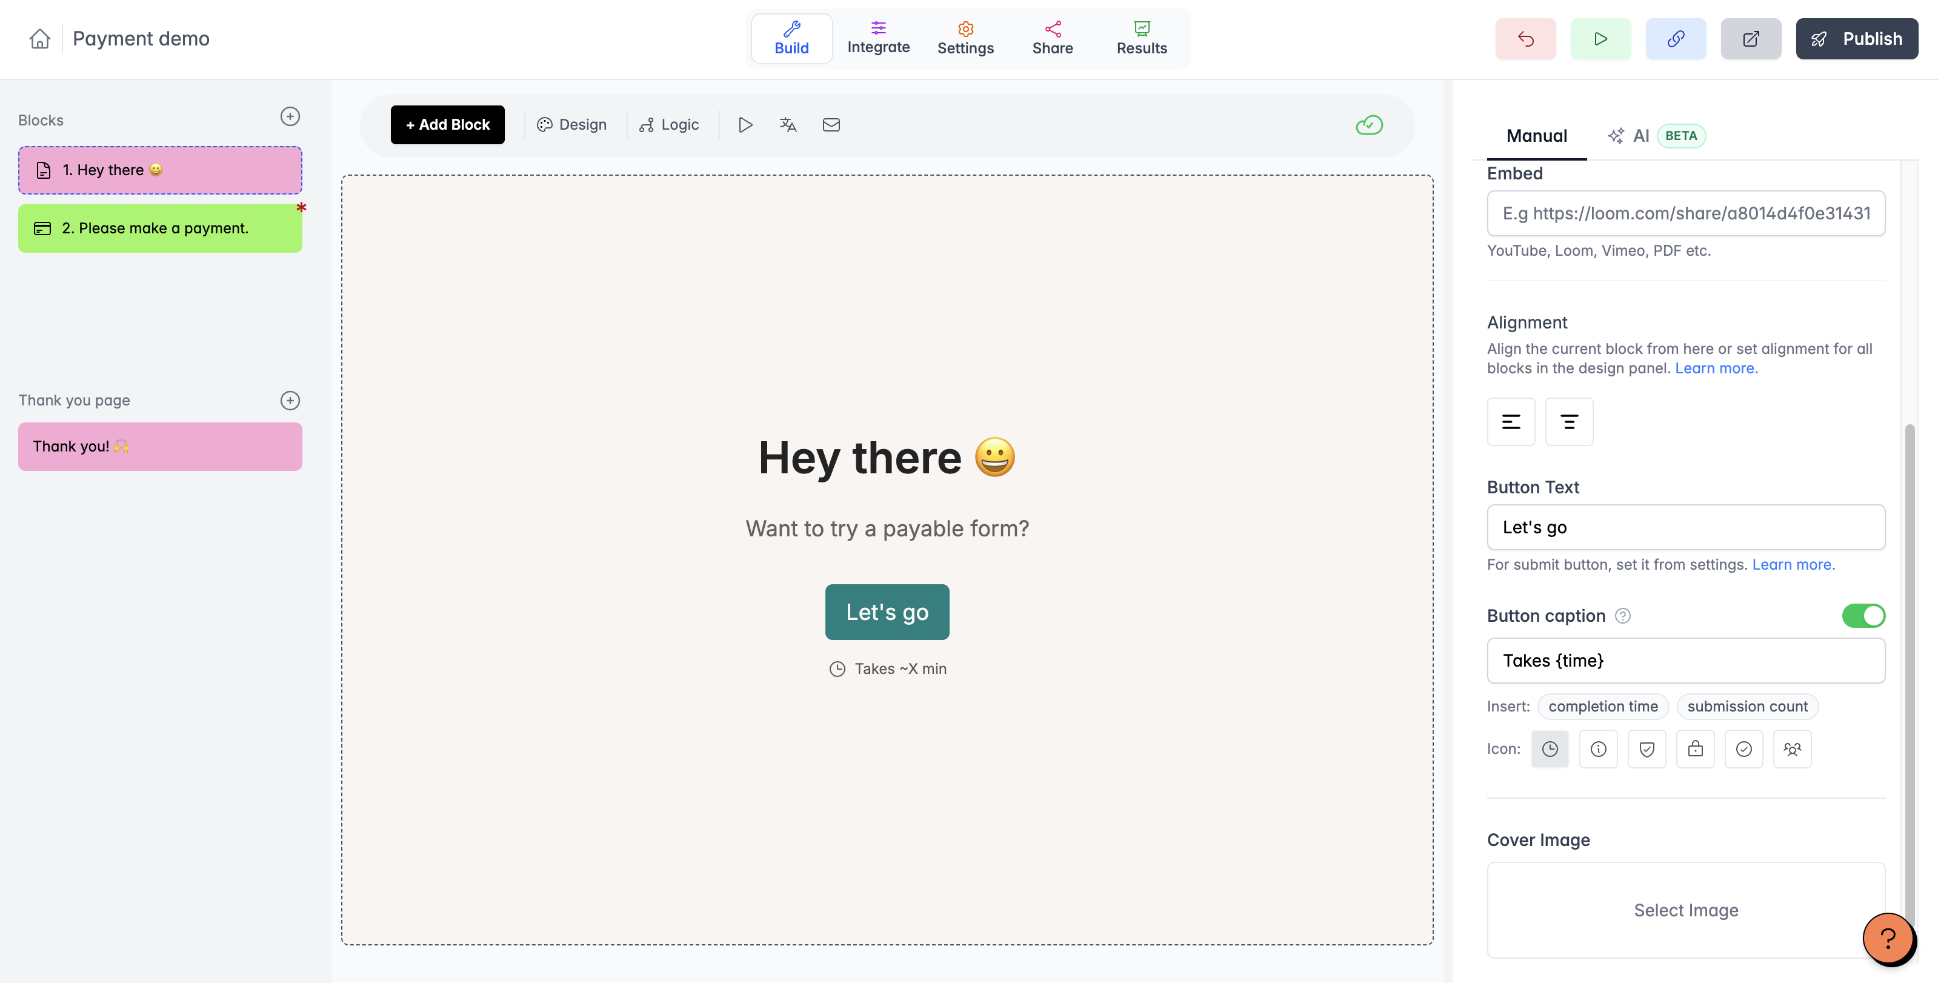Open the Logic panel
This screenshot has width=1938, height=983.
pyautogui.click(x=669, y=125)
